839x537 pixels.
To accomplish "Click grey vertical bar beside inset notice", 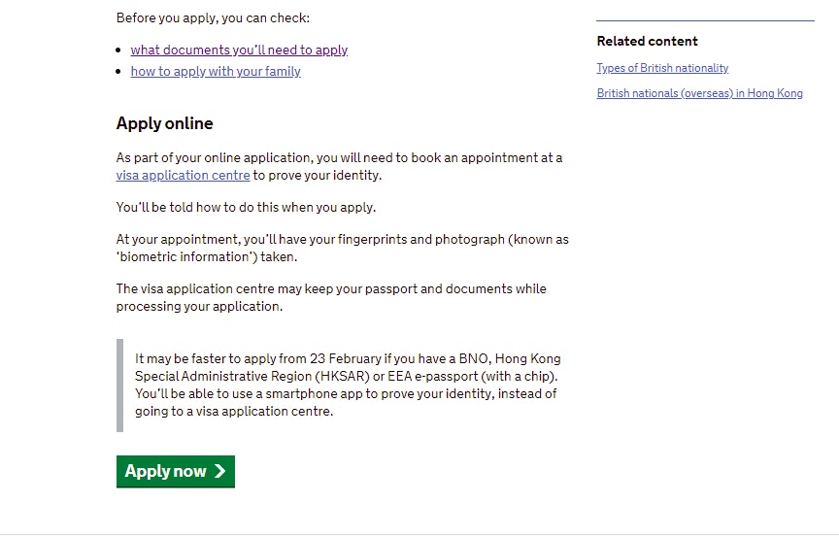I will 119,385.
